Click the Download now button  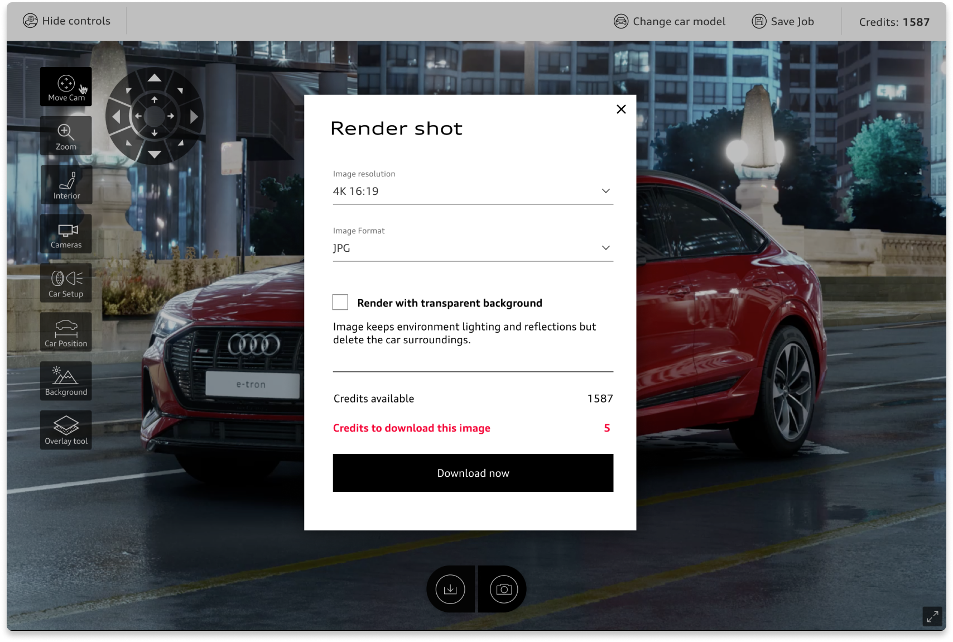coord(473,473)
